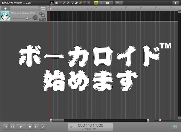Select the glue tool in toolbar

click(85, 3)
